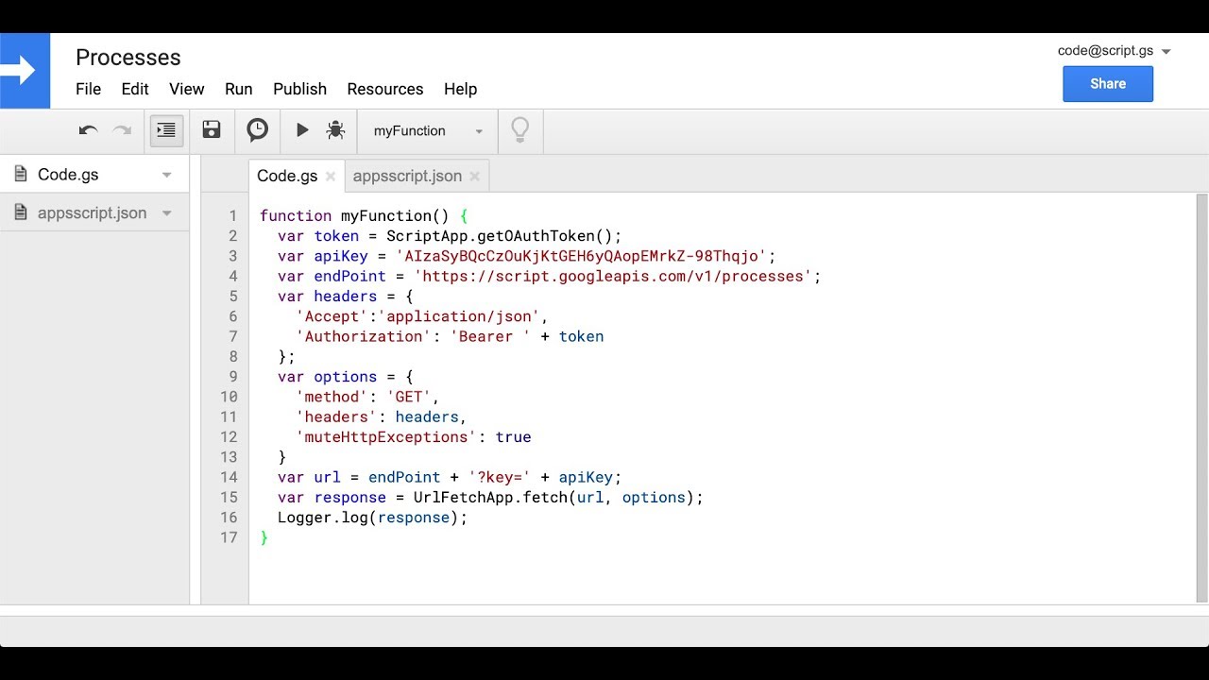Image resolution: width=1209 pixels, height=680 pixels.
Task: Click the '?key=' string on line 14
Action: coord(500,478)
